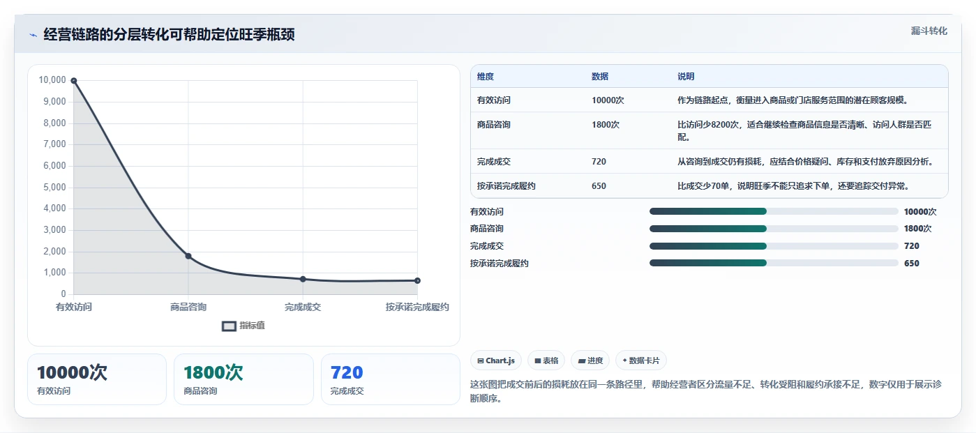Image resolution: width=976 pixels, height=433 pixels.
Task: Click the Chart.js tag
Action: (496, 360)
